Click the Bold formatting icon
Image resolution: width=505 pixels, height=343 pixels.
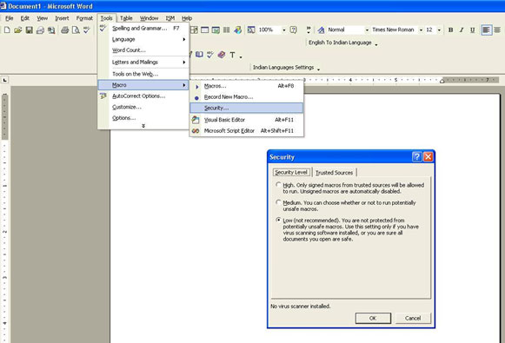coord(450,30)
